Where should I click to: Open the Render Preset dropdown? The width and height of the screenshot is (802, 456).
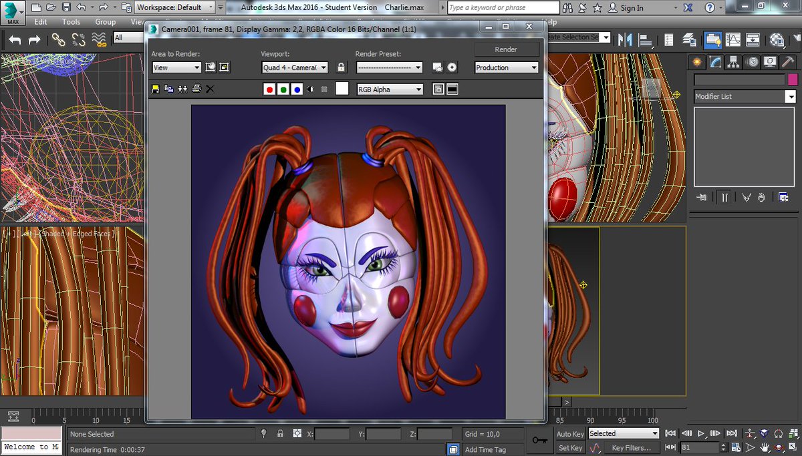(390, 67)
